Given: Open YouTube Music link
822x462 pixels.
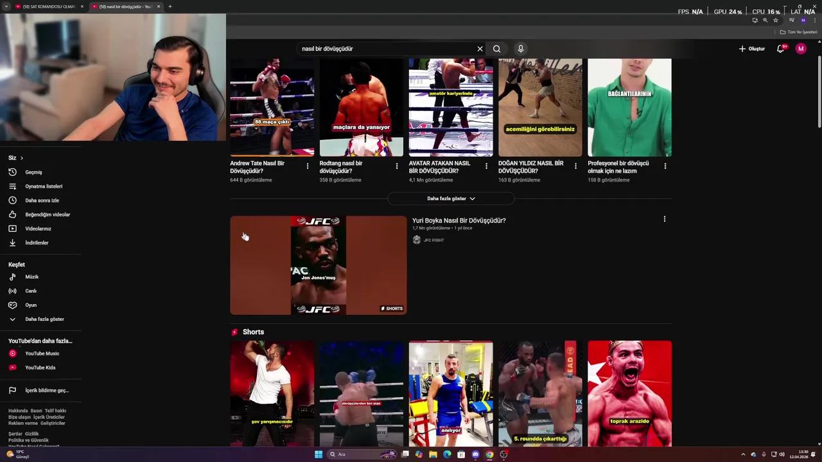Looking at the screenshot, I should 40,354.
